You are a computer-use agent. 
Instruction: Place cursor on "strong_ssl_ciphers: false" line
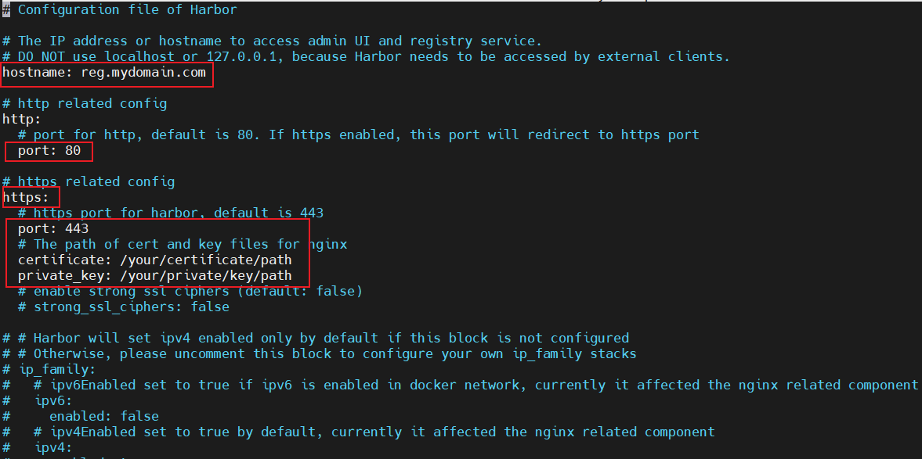coord(131,307)
